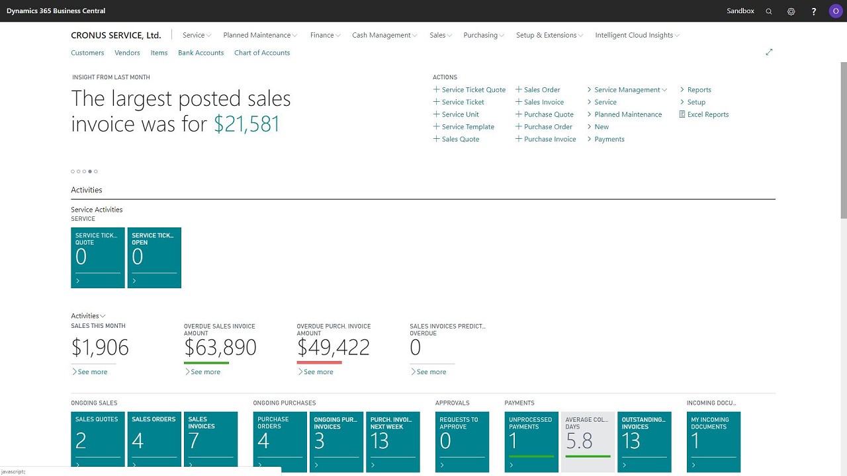
Task: Expand the Activities section chevron
Action: pos(103,316)
